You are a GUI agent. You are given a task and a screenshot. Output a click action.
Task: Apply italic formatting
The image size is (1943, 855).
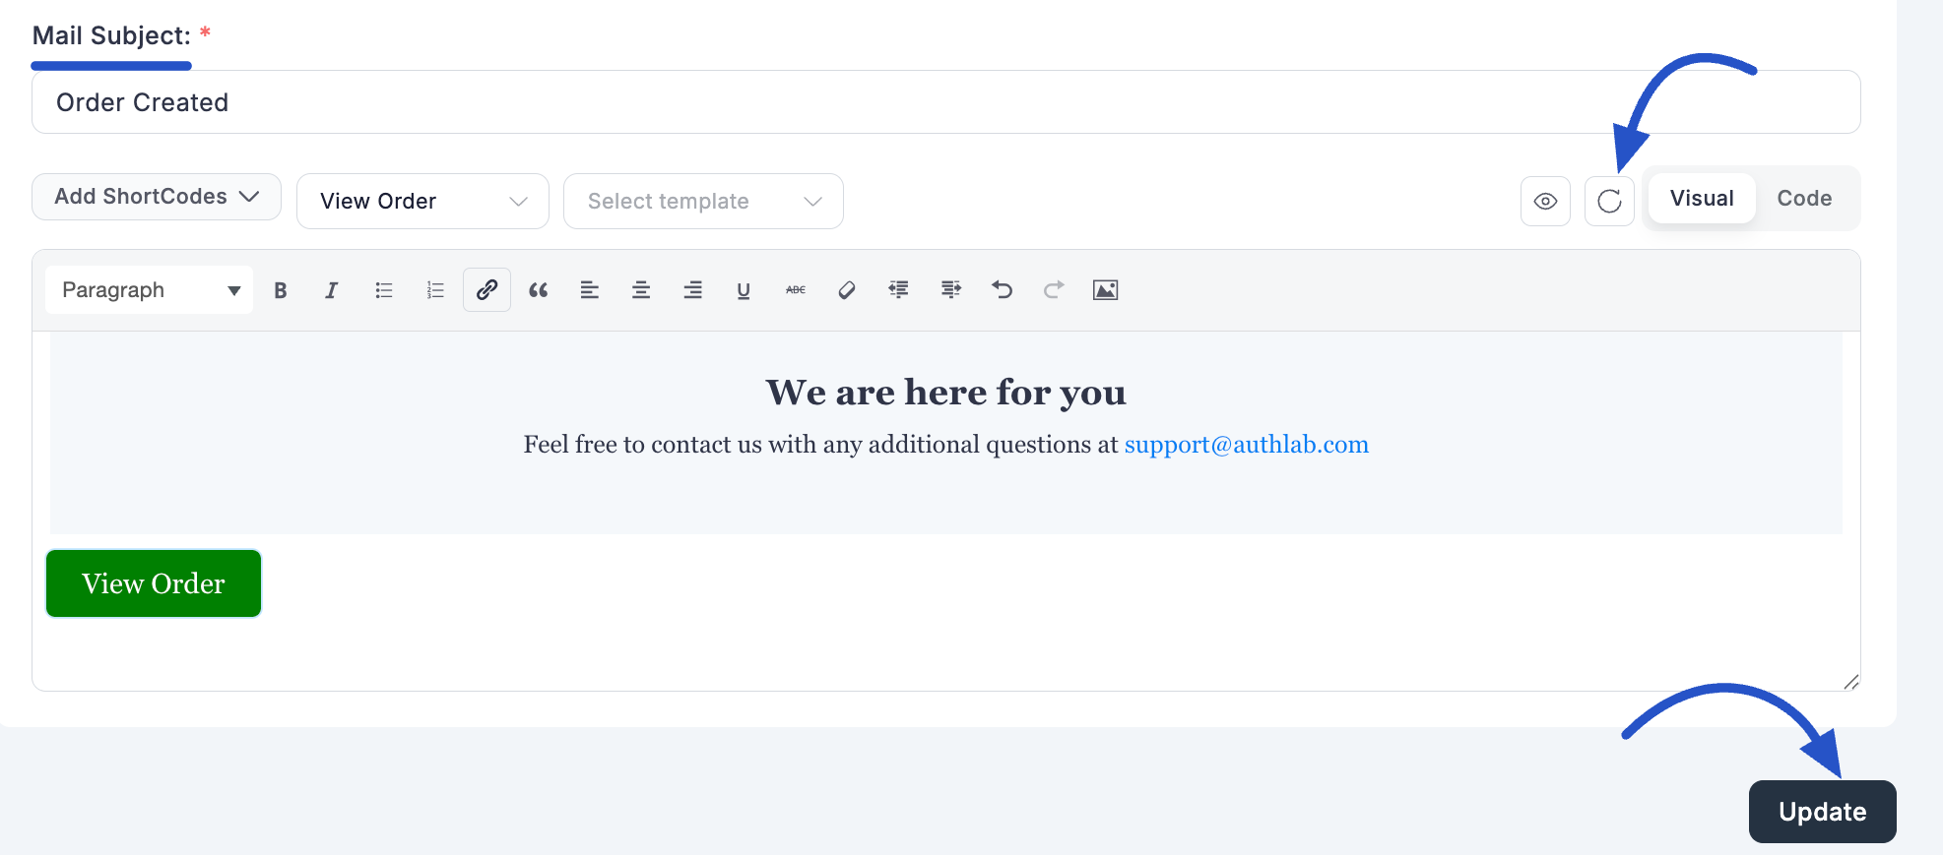(332, 290)
